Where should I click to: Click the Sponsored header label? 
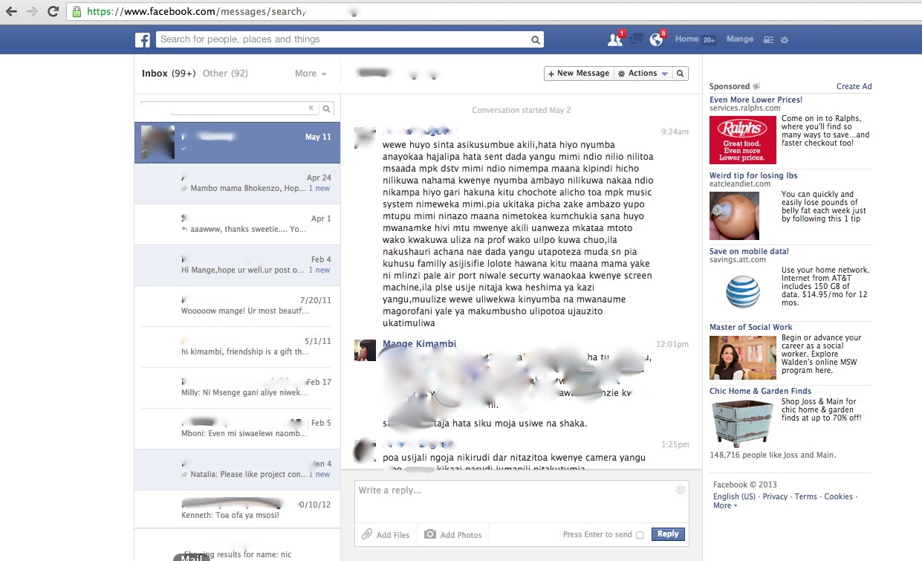pos(730,86)
